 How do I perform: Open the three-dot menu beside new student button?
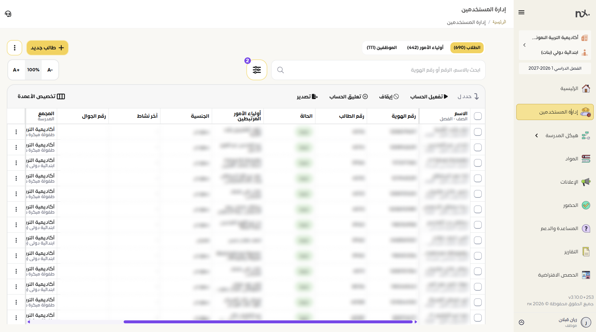15,48
